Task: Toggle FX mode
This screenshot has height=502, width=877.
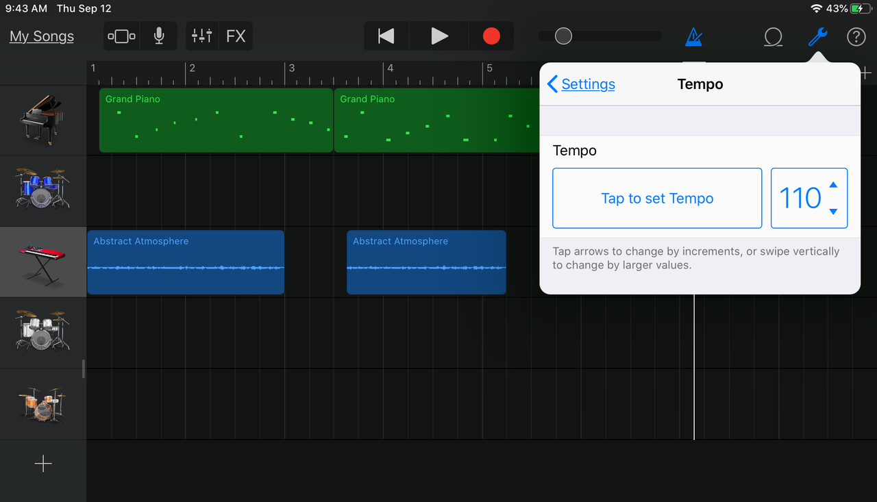Action: tap(236, 36)
